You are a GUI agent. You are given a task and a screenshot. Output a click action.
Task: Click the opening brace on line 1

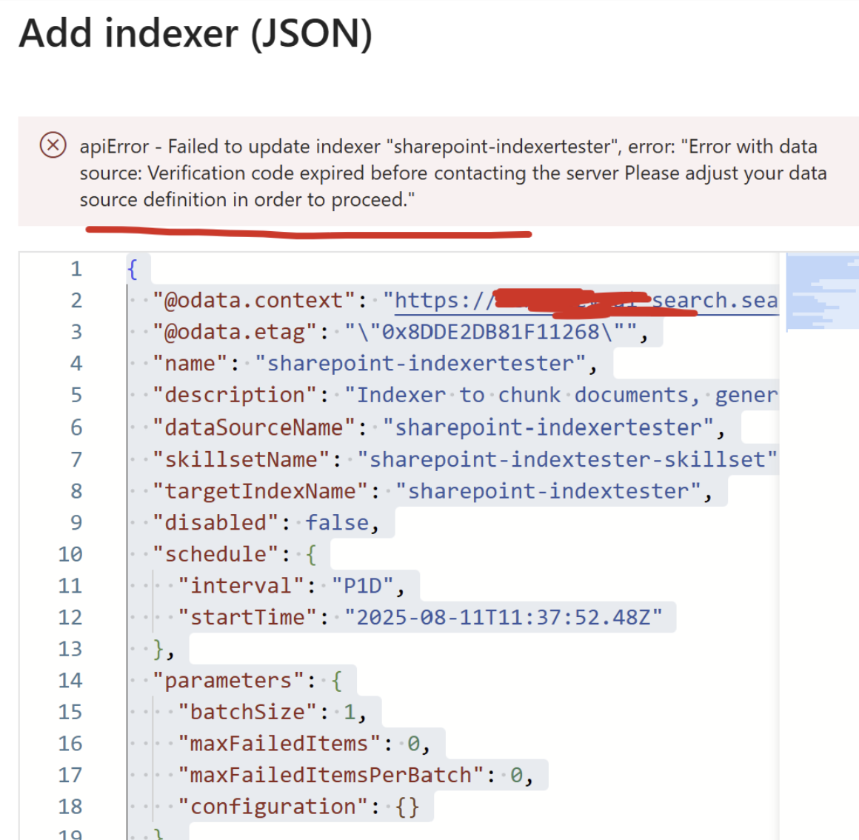[x=132, y=269]
